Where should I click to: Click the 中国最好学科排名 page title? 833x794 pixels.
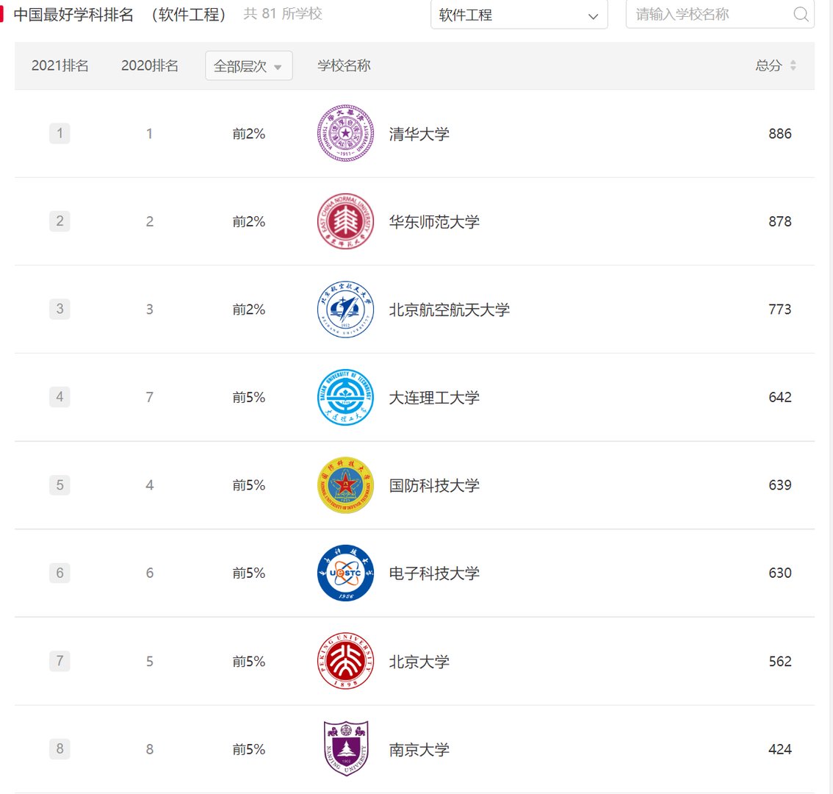pyautogui.click(x=73, y=13)
